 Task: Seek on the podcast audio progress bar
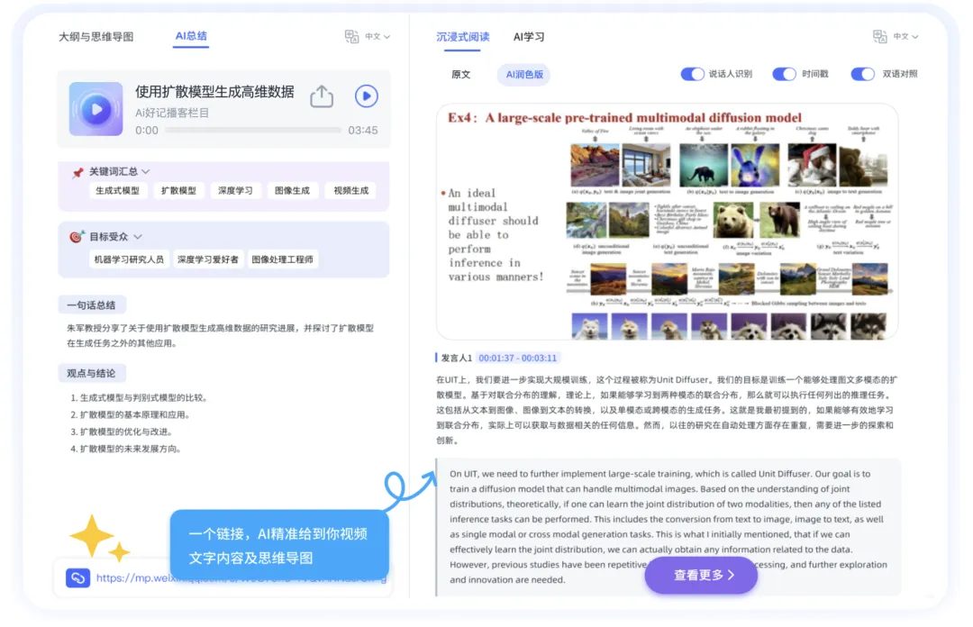[x=252, y=131]
